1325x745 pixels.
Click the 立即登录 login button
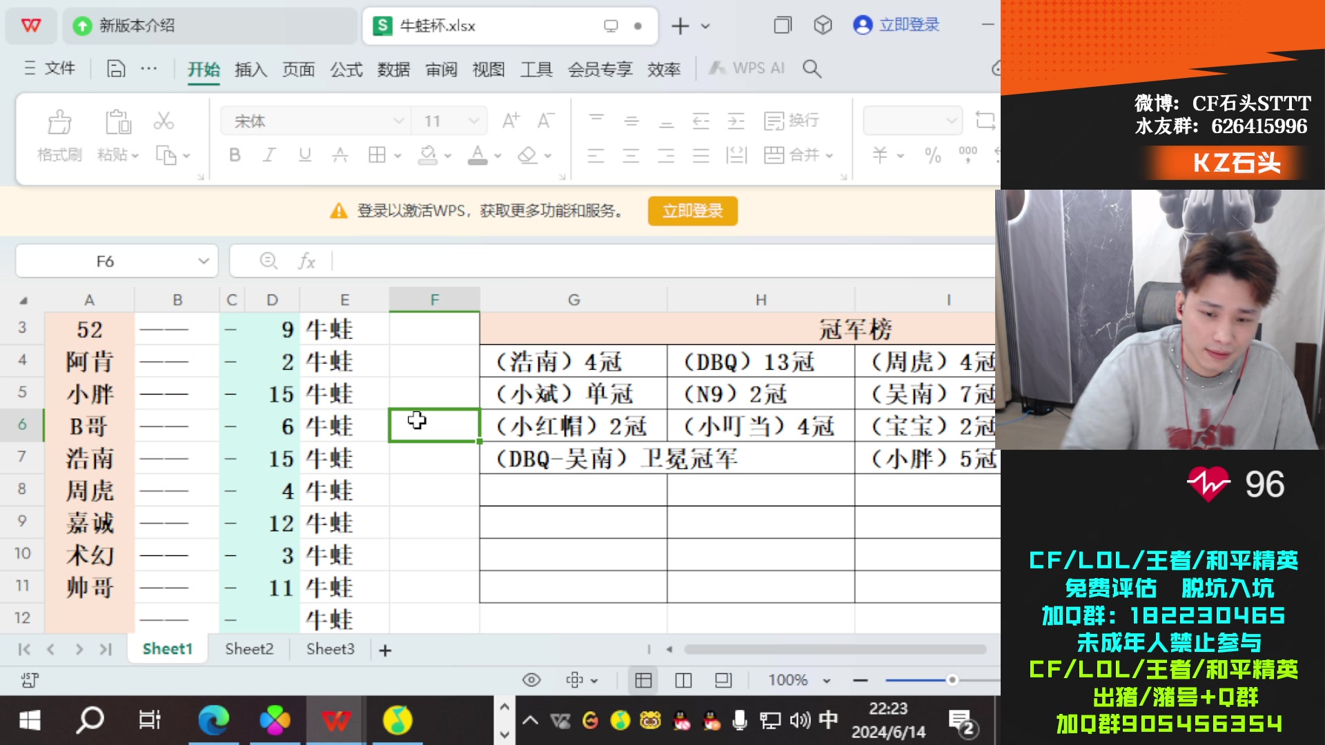(x=692, y=211)
